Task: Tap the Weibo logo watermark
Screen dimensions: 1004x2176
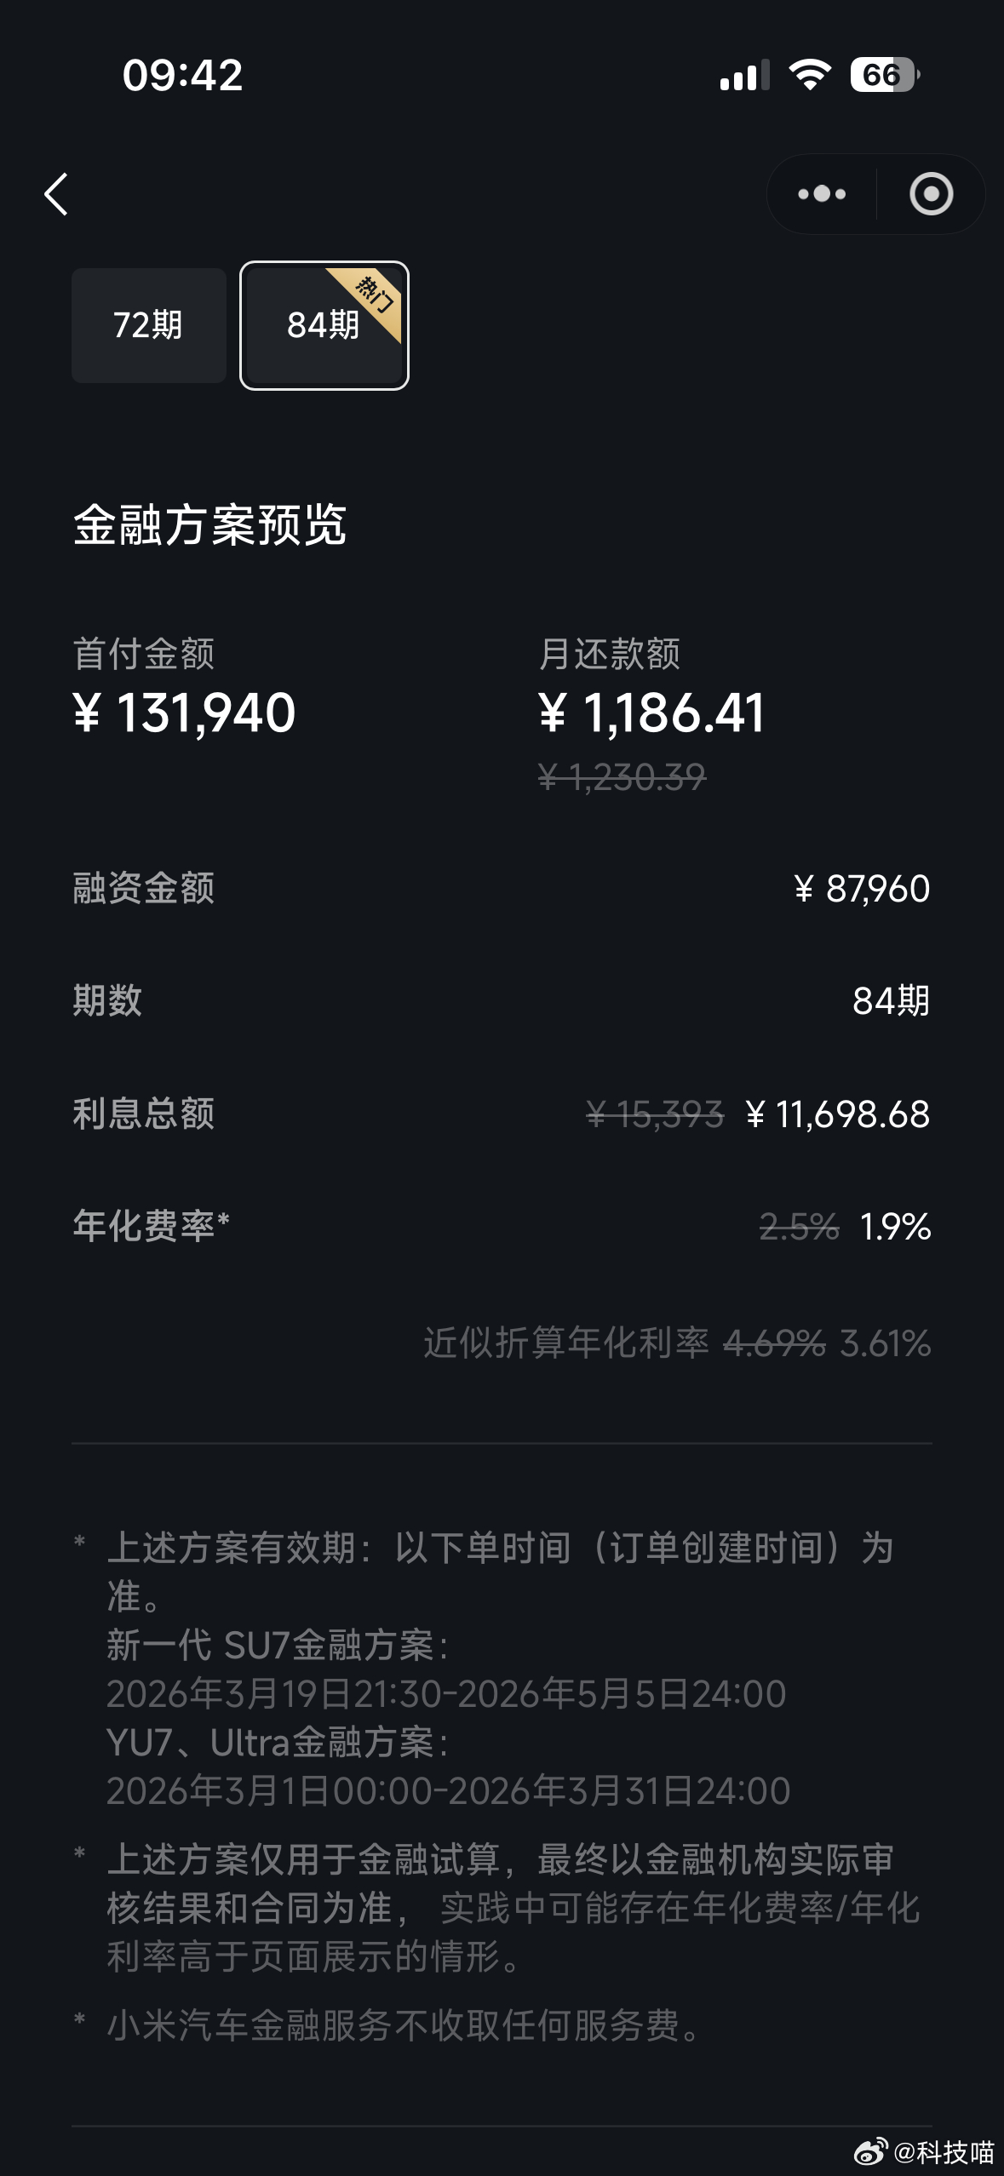Action: (870, 2151)
